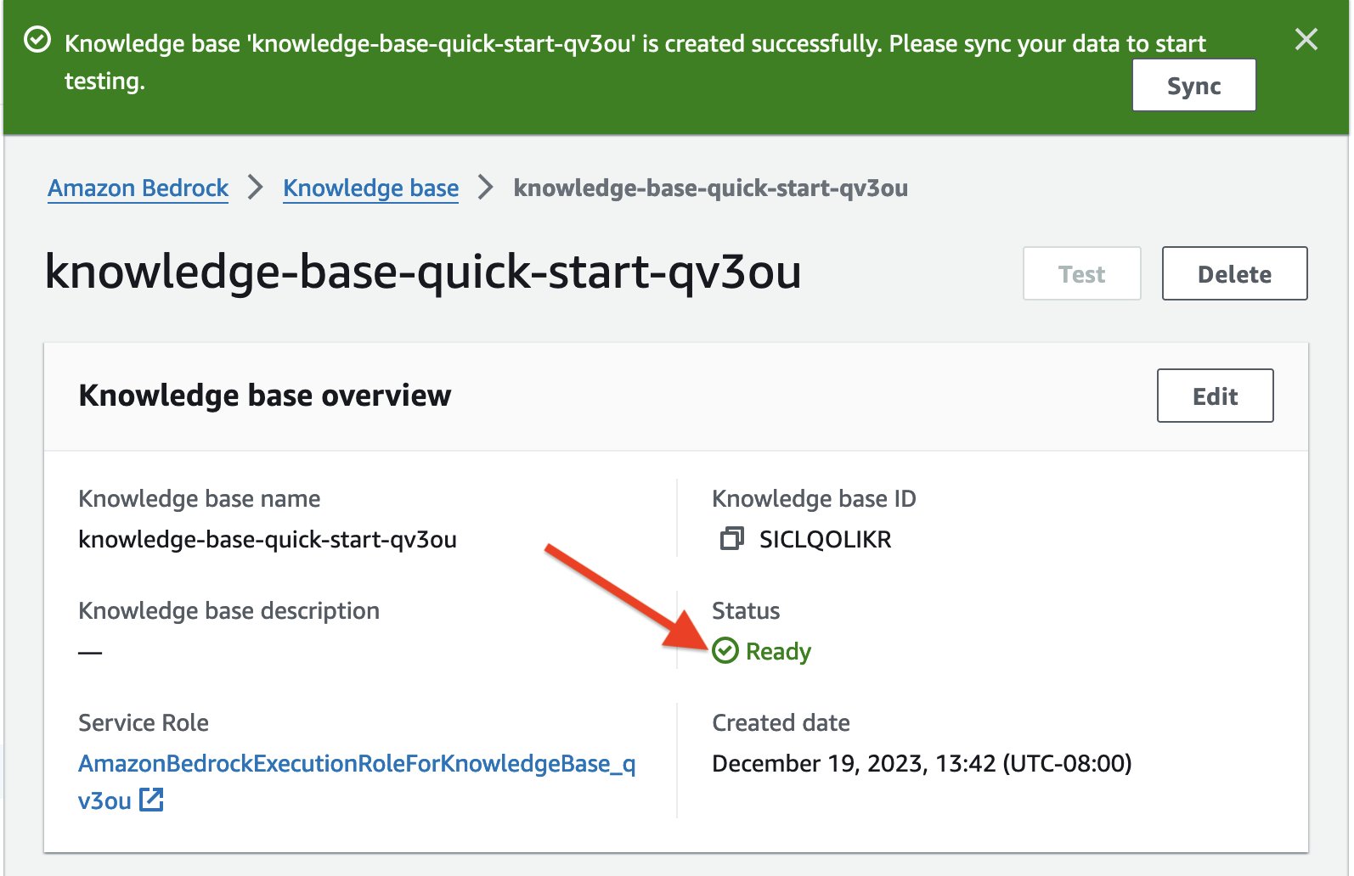Open the external link icon beside service role
Viewport: 1354px width, 876px height.
(x=151, y=800)
